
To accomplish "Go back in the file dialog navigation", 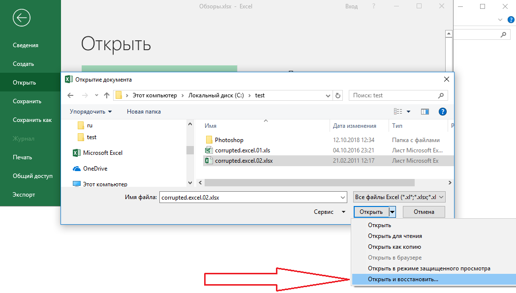I will click(70, 95).
